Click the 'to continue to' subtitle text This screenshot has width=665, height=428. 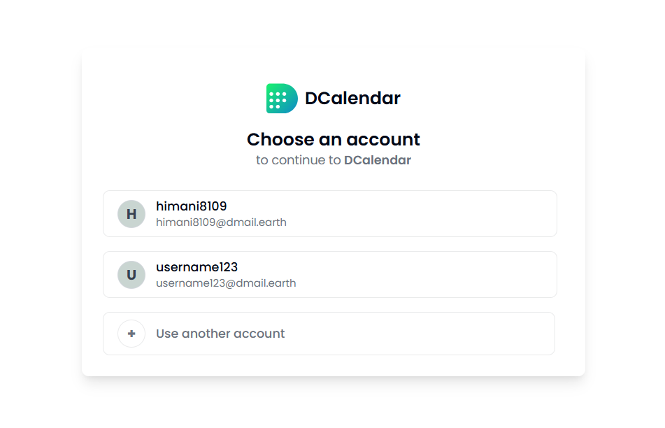298,160
